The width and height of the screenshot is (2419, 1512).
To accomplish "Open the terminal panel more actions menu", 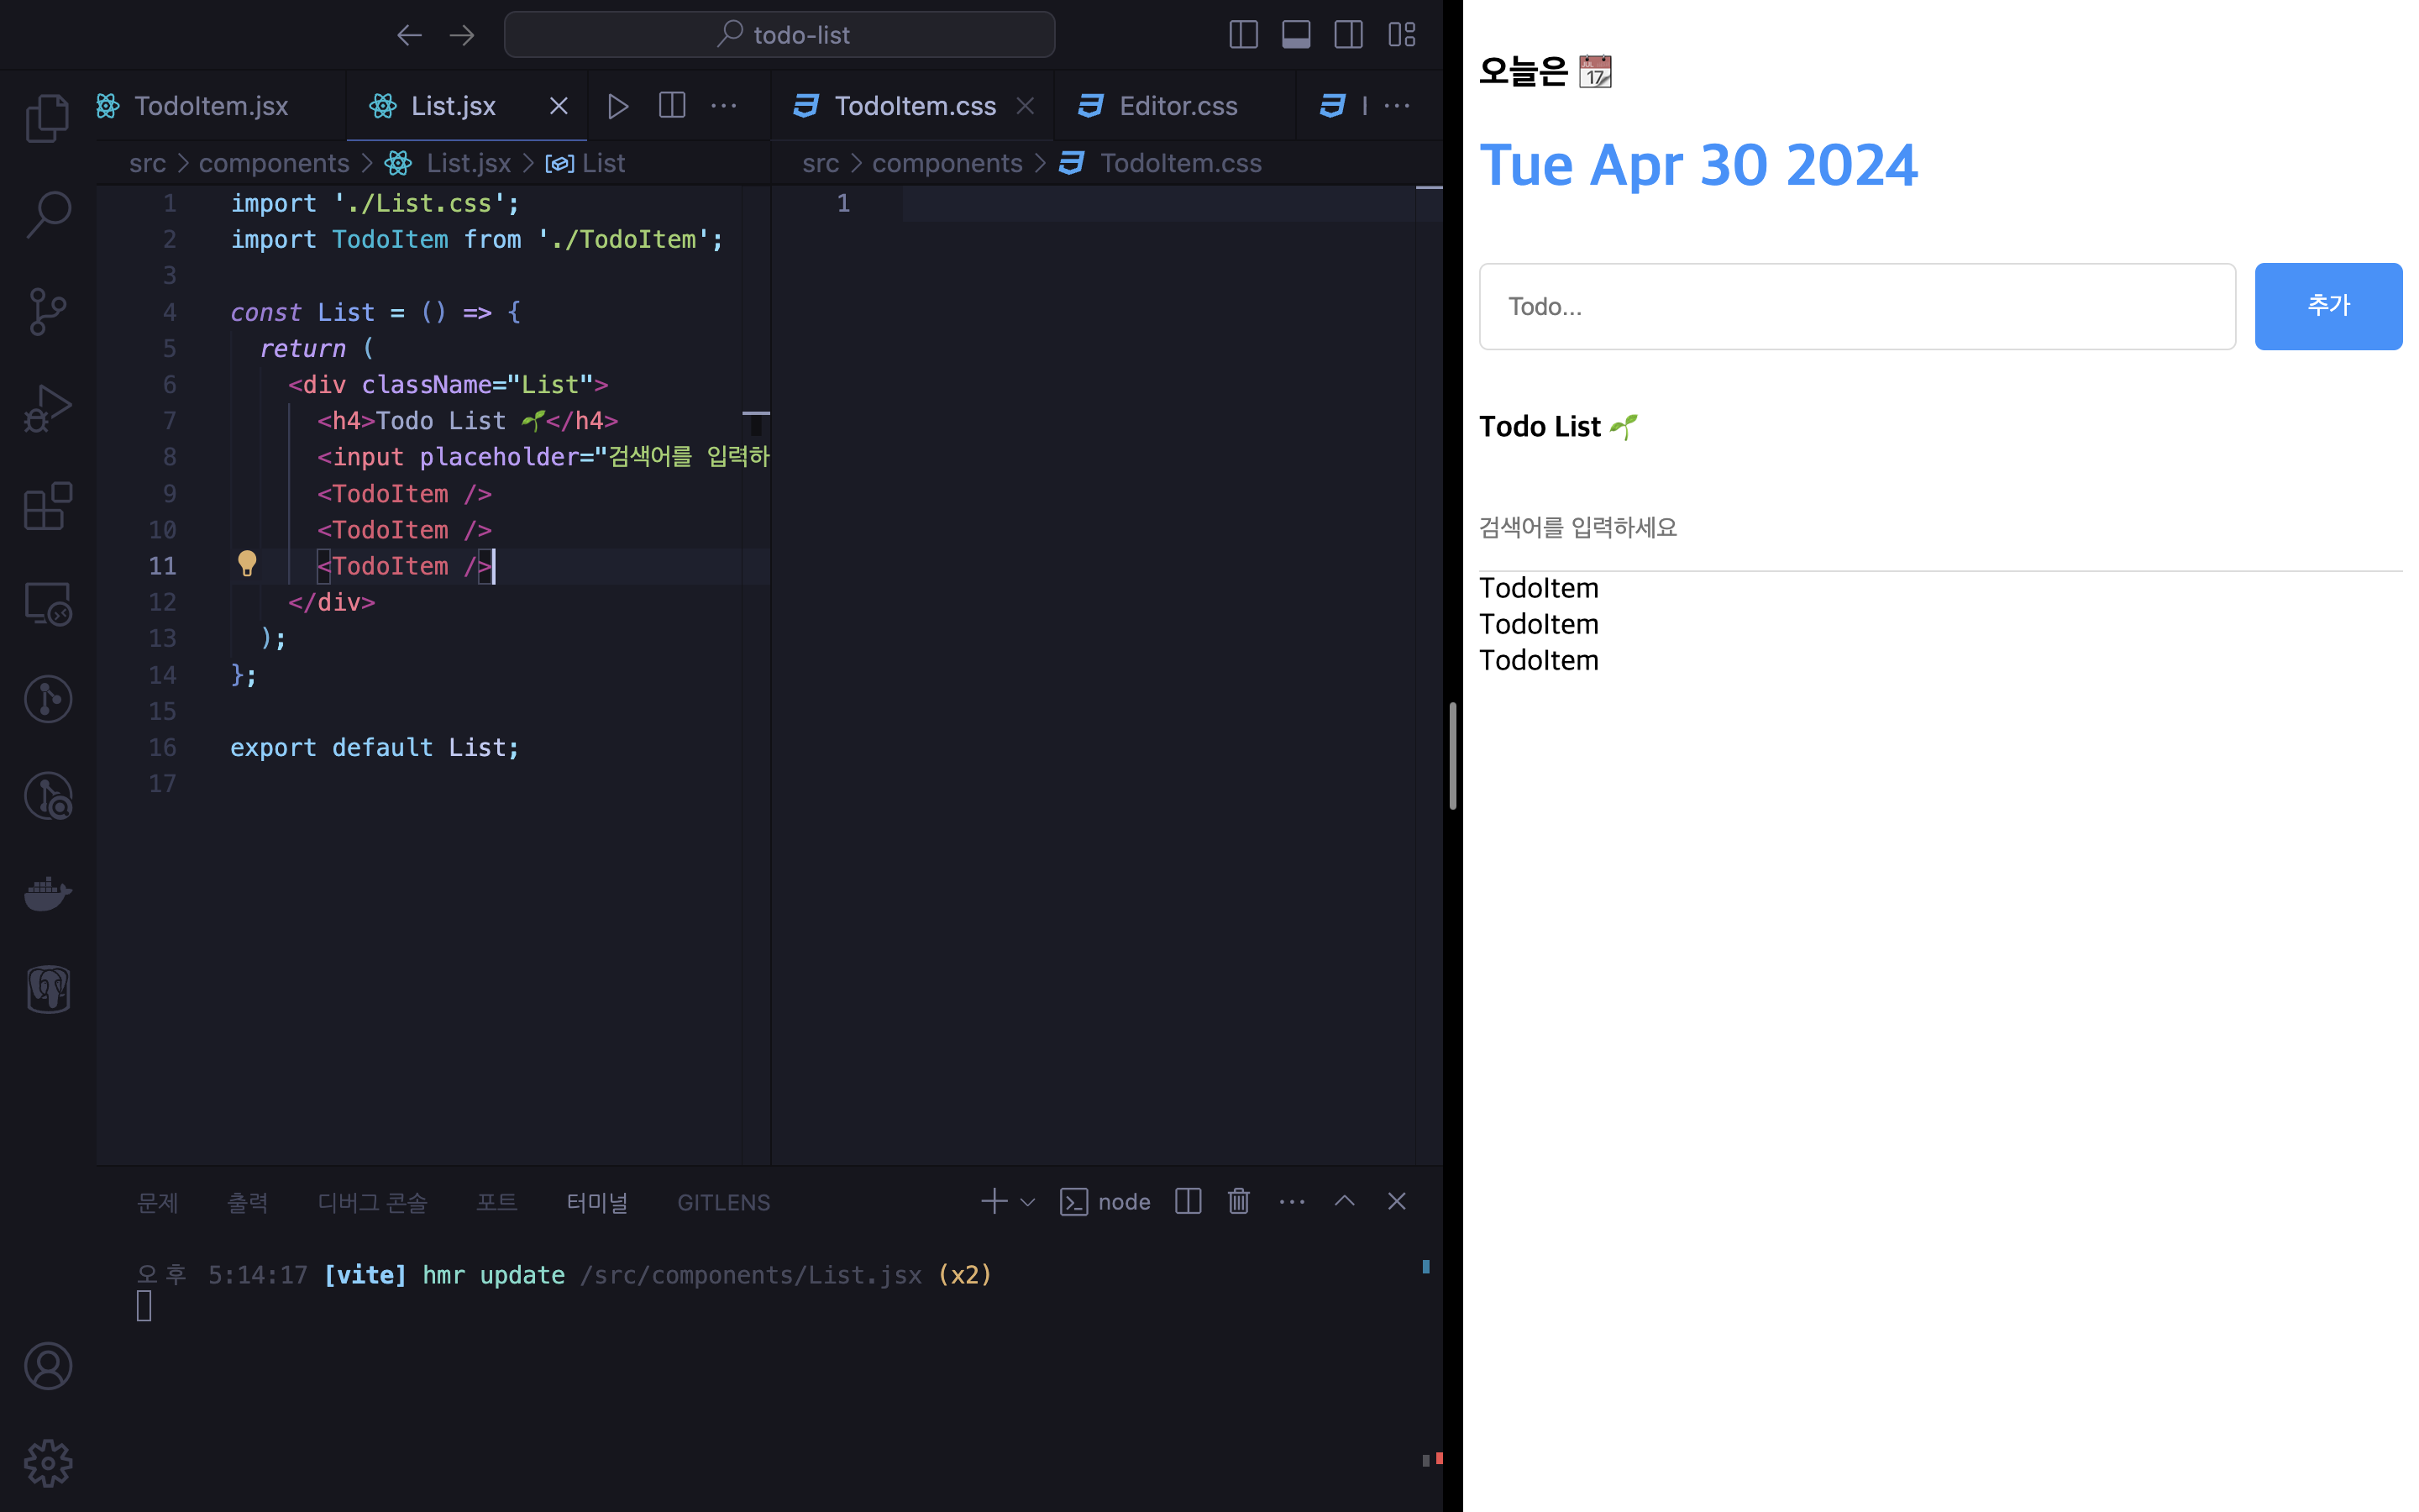I will (x=1292, y=1202).
